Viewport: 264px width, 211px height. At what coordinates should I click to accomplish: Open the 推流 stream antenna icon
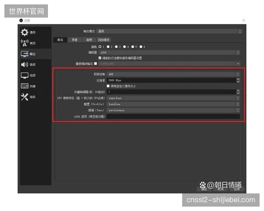click(x=25, y=43)
